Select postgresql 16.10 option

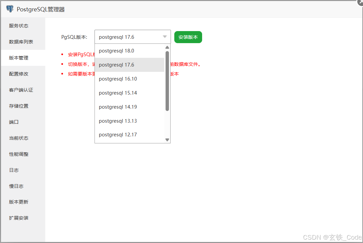click(x=129, y=79)
